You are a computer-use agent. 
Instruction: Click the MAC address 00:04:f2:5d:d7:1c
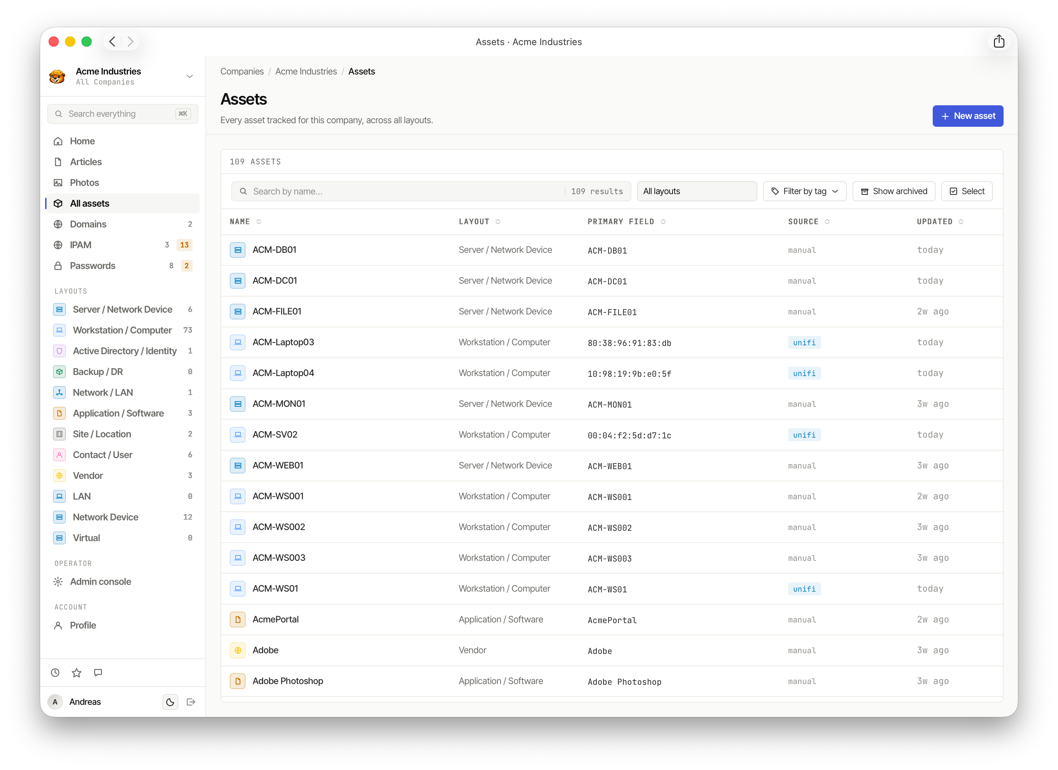click(x=629, y=435)
